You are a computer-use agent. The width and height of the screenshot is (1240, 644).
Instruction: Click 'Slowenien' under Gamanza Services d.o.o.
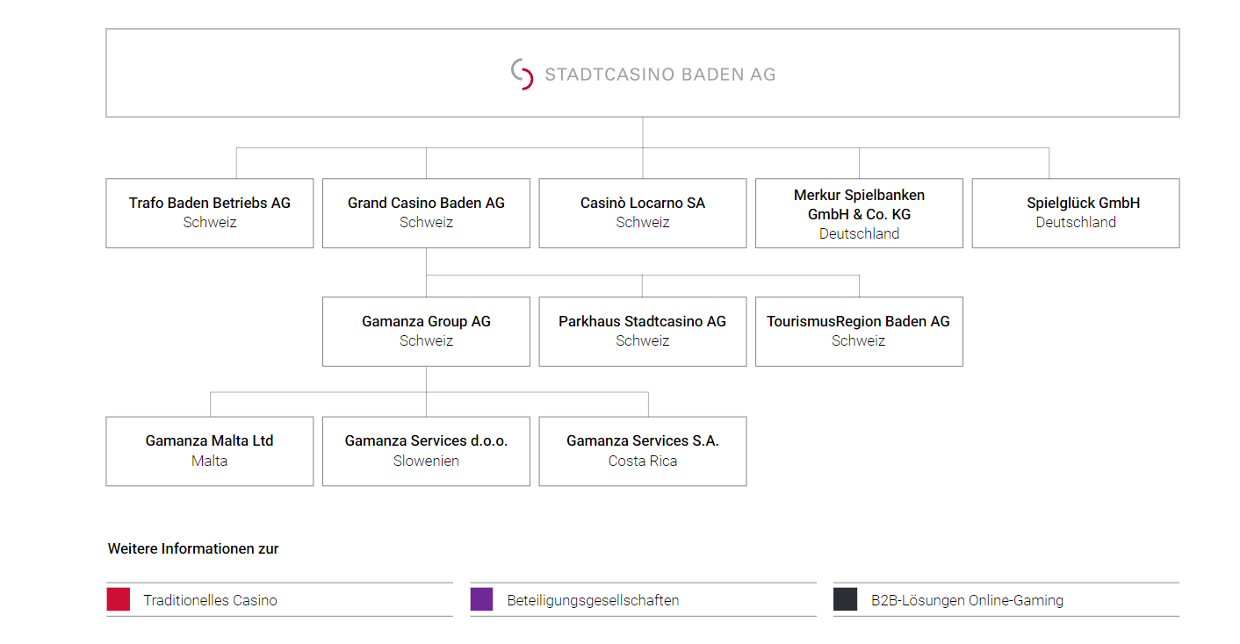pos(426,462)
